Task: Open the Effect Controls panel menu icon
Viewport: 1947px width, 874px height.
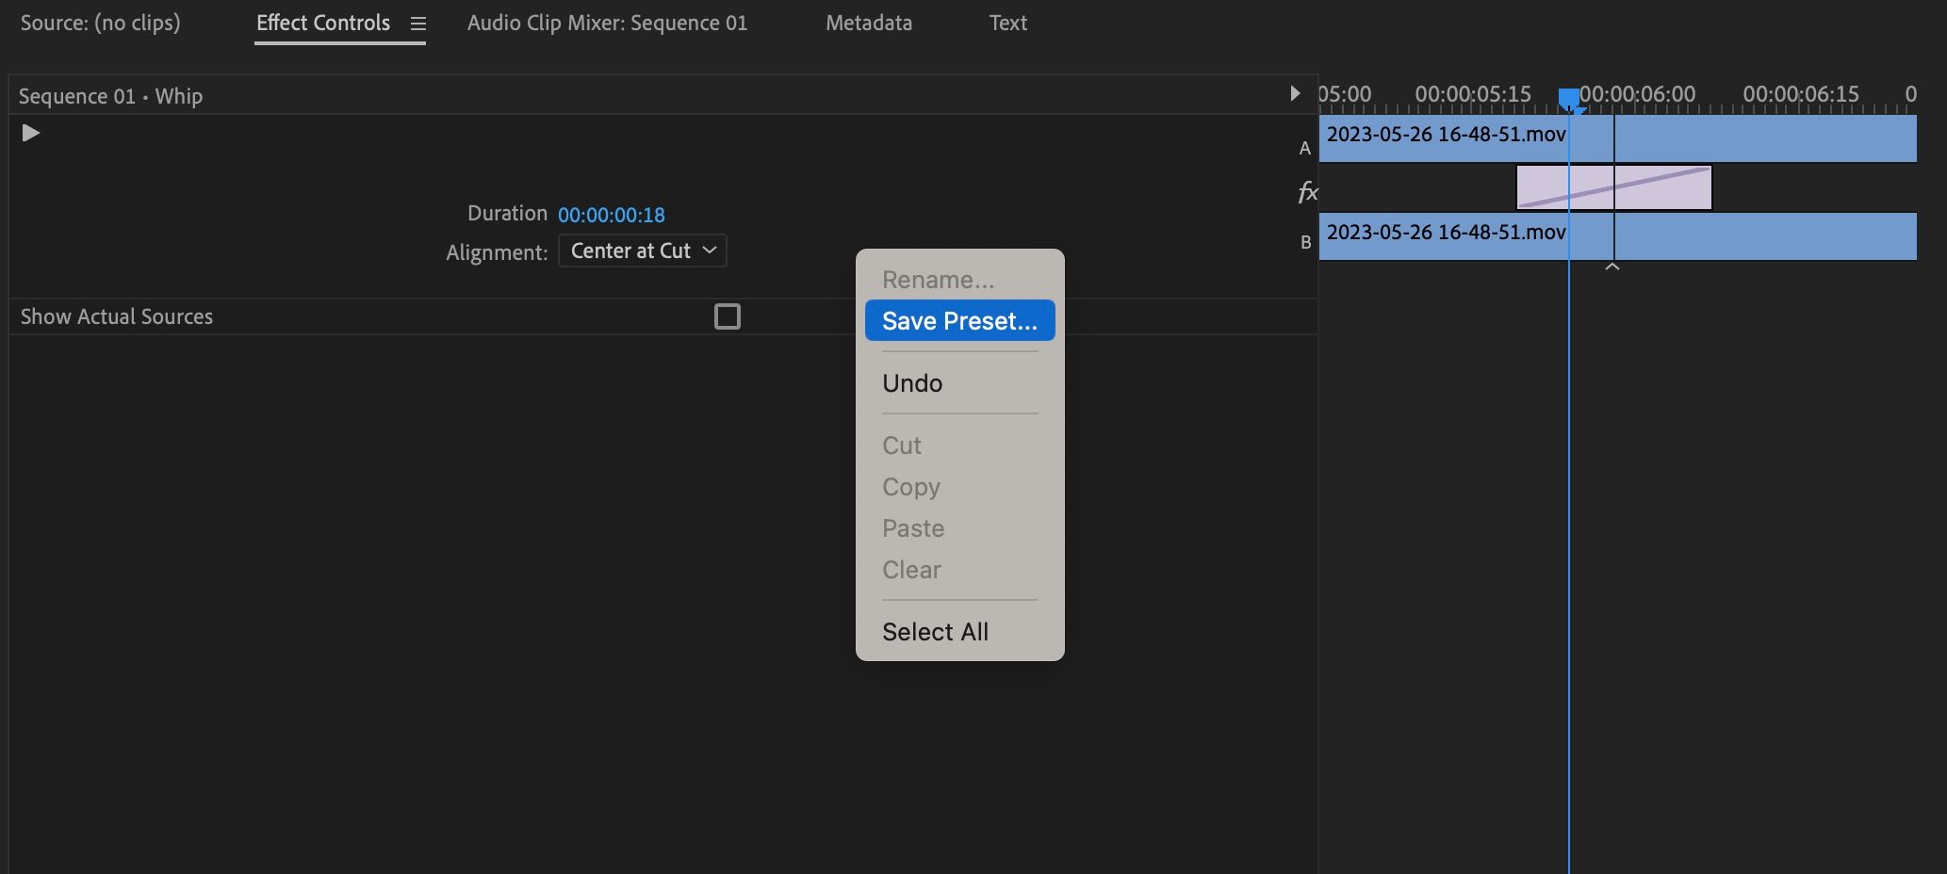Action: point(418,24)
